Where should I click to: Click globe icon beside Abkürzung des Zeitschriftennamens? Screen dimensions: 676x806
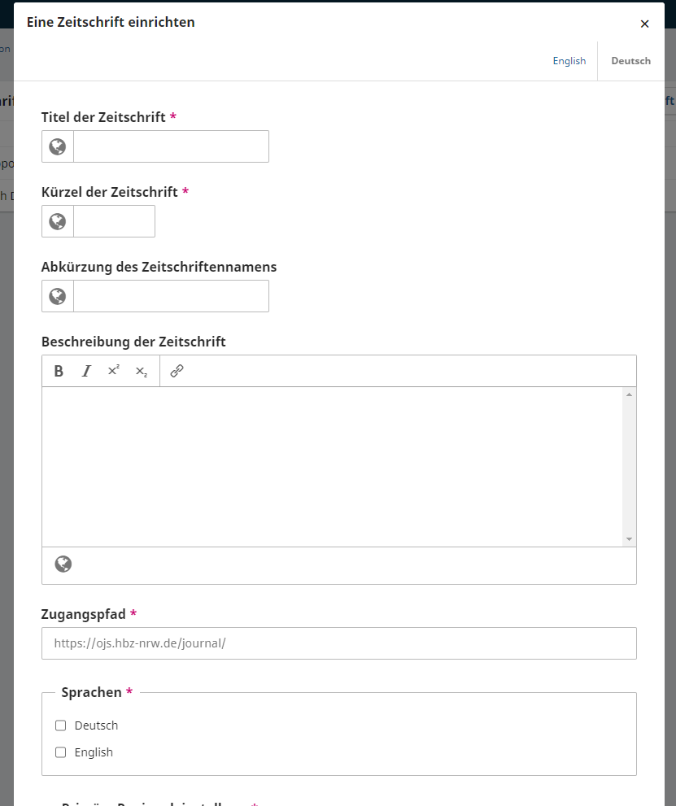tap(58, 296)
